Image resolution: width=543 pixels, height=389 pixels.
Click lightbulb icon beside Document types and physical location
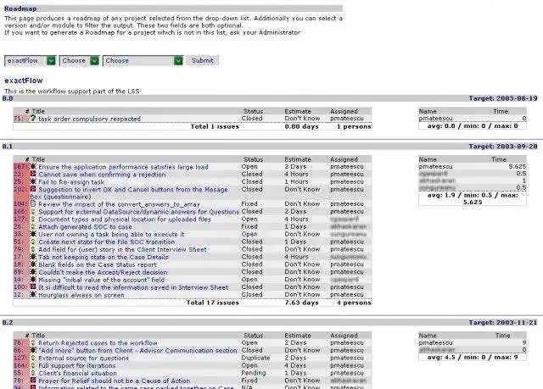[x=33, y=219]
